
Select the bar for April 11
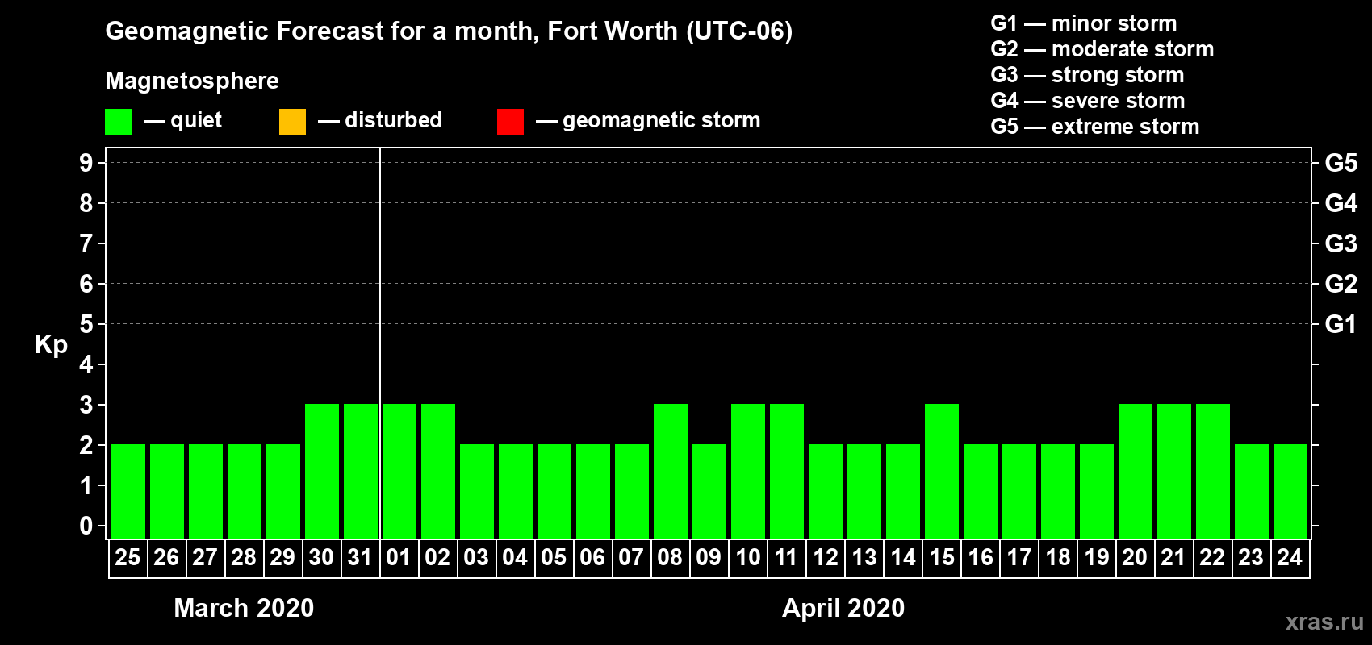point(787,471)
